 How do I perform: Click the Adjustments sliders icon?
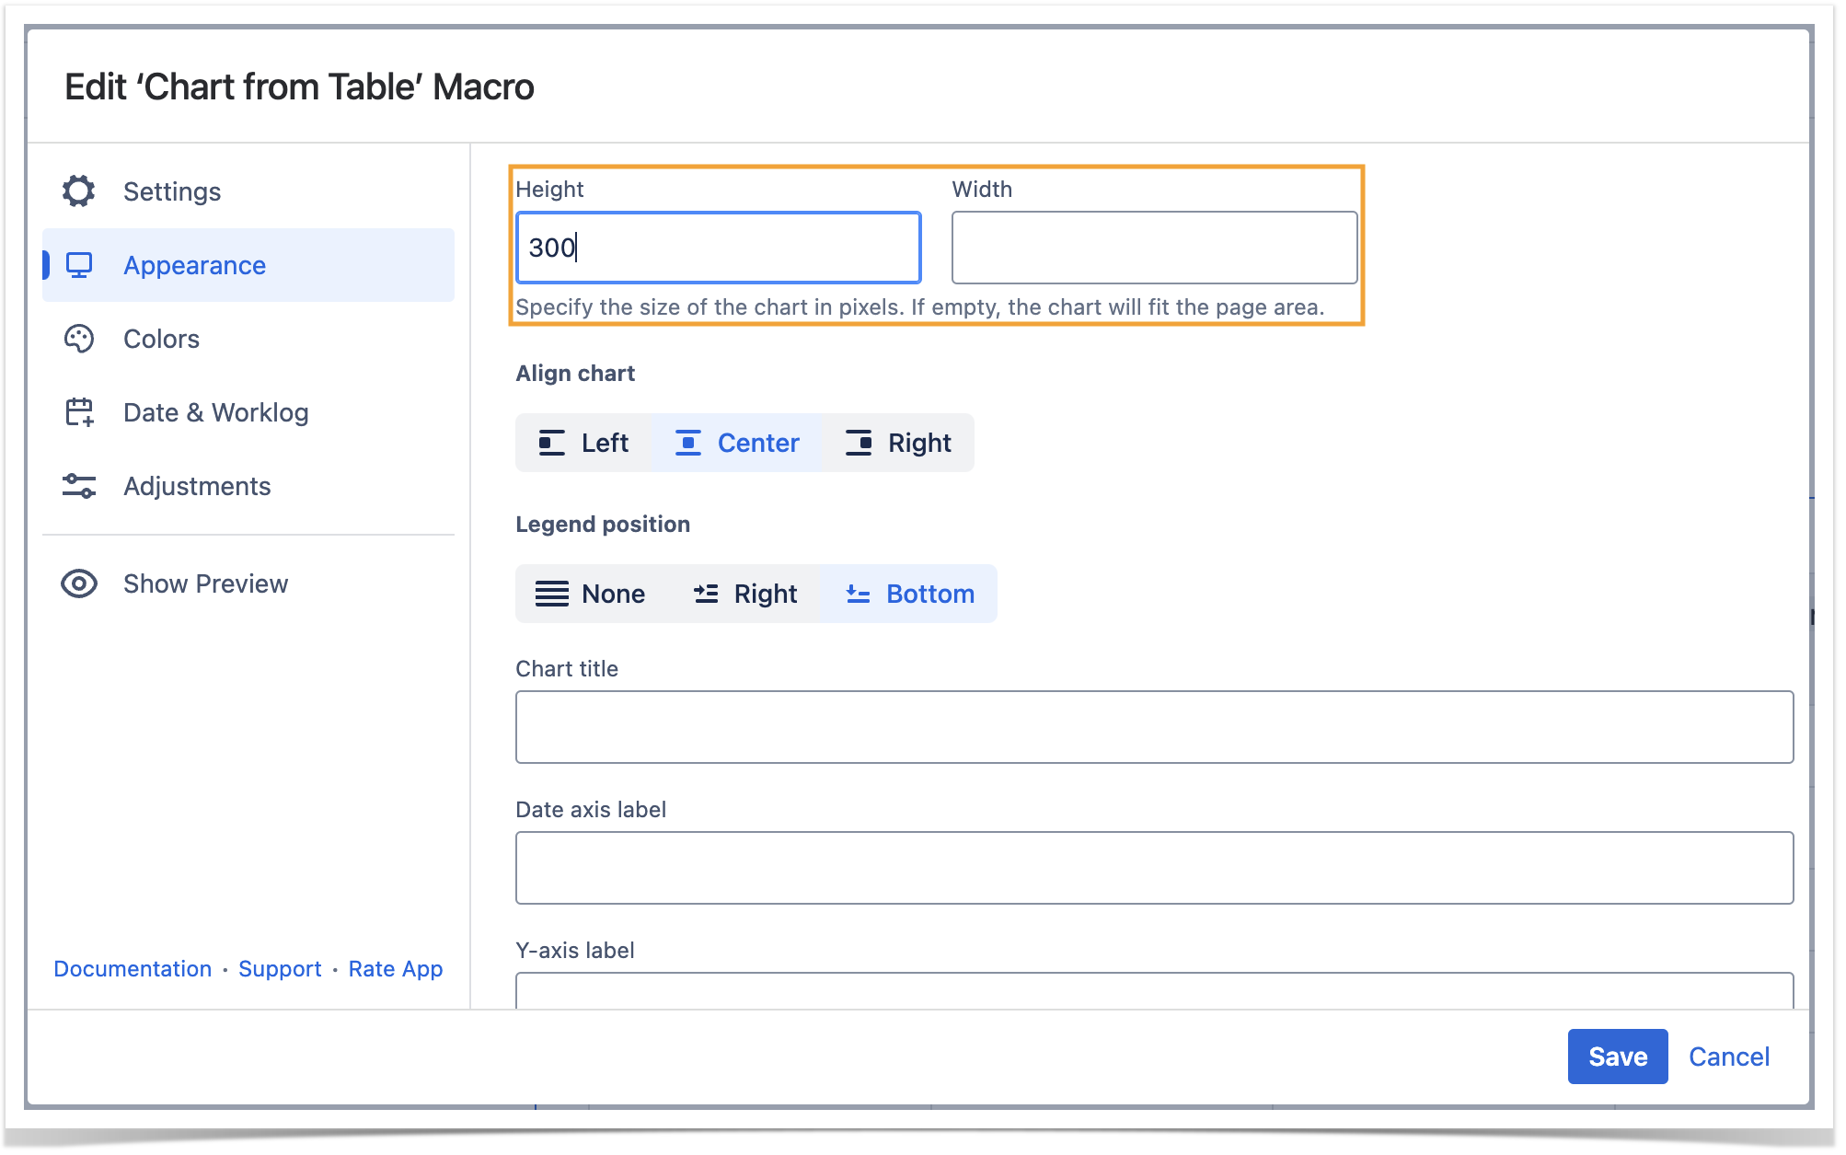(79, 486)
